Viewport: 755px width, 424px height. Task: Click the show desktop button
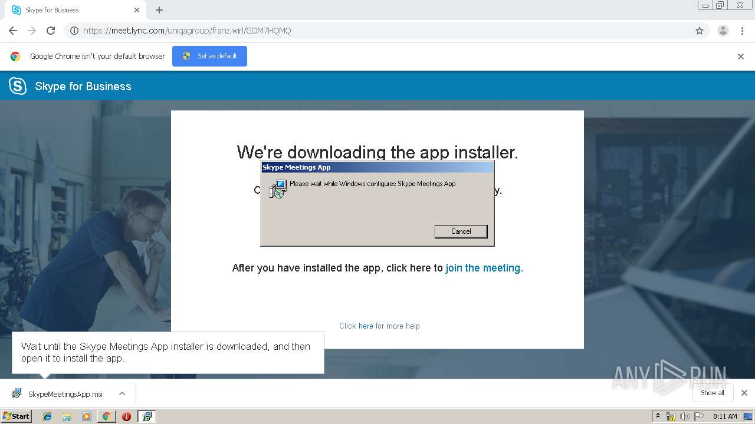748,416
